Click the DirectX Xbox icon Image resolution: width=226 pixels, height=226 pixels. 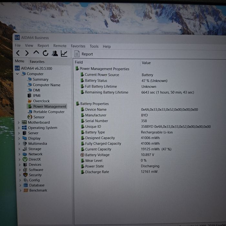tap(25, 159)
